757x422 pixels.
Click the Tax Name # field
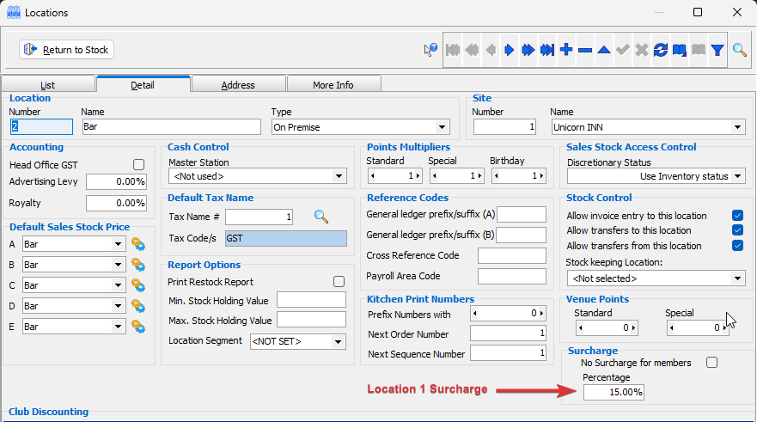(x=259, y=217)
